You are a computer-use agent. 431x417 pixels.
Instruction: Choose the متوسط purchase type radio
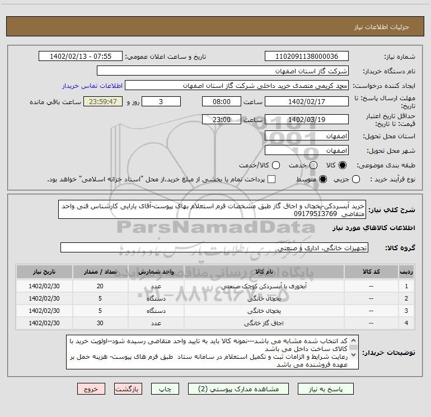pyautogui.click(x=323, y=179)
